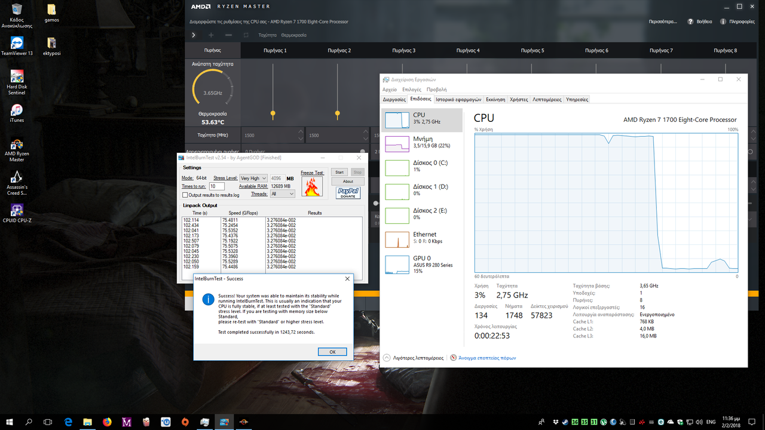Open Task Manager 'Προβολή' menu
The height and width of the screenshot is (430, 765).
coord(436,90)
